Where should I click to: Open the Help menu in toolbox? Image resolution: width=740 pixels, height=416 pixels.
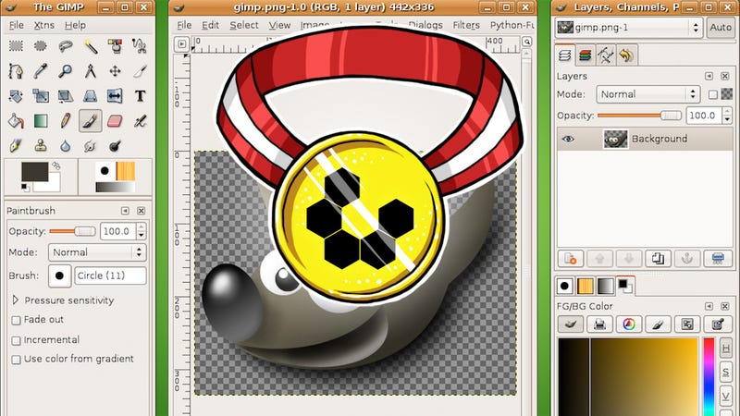[75, 25]
